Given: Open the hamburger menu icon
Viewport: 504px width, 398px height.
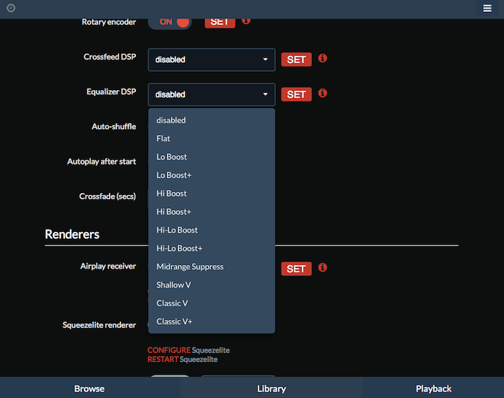Looking at the screenshot, I should [487, 8].
